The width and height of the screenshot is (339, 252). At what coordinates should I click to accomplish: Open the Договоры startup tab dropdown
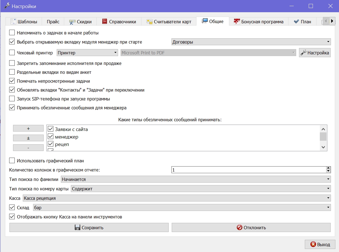click(251, 42)
